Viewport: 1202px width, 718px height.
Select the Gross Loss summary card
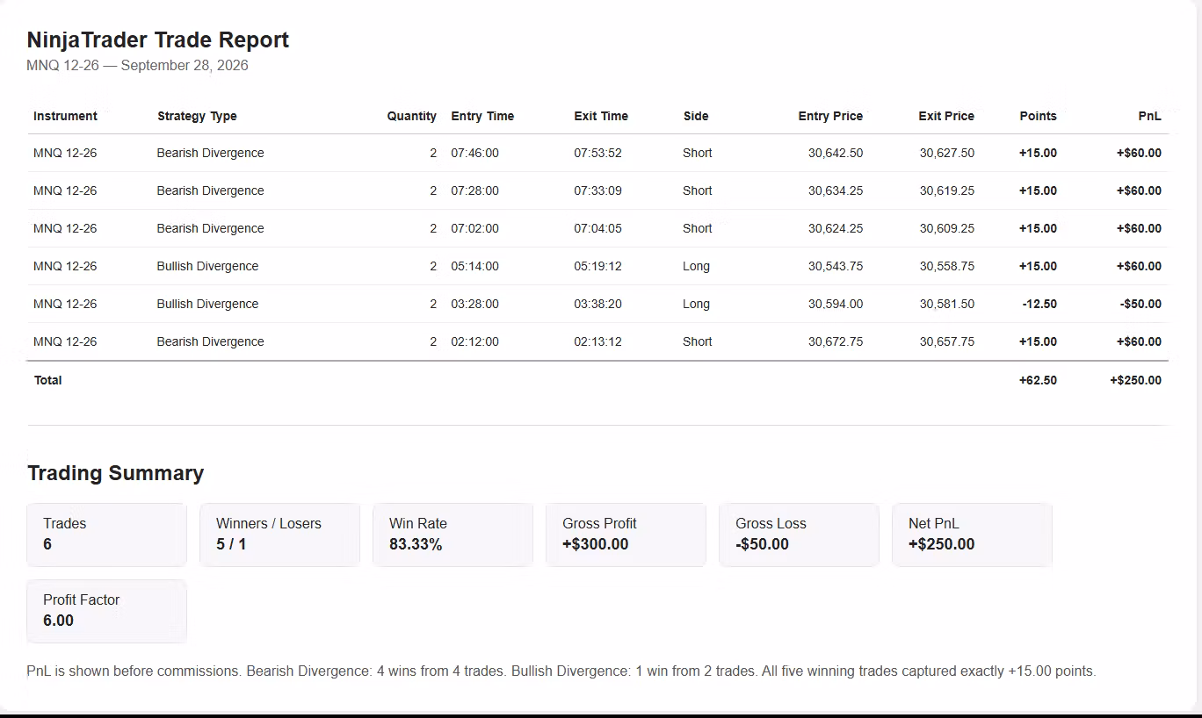pyautogui.click(x=800, y=535)
